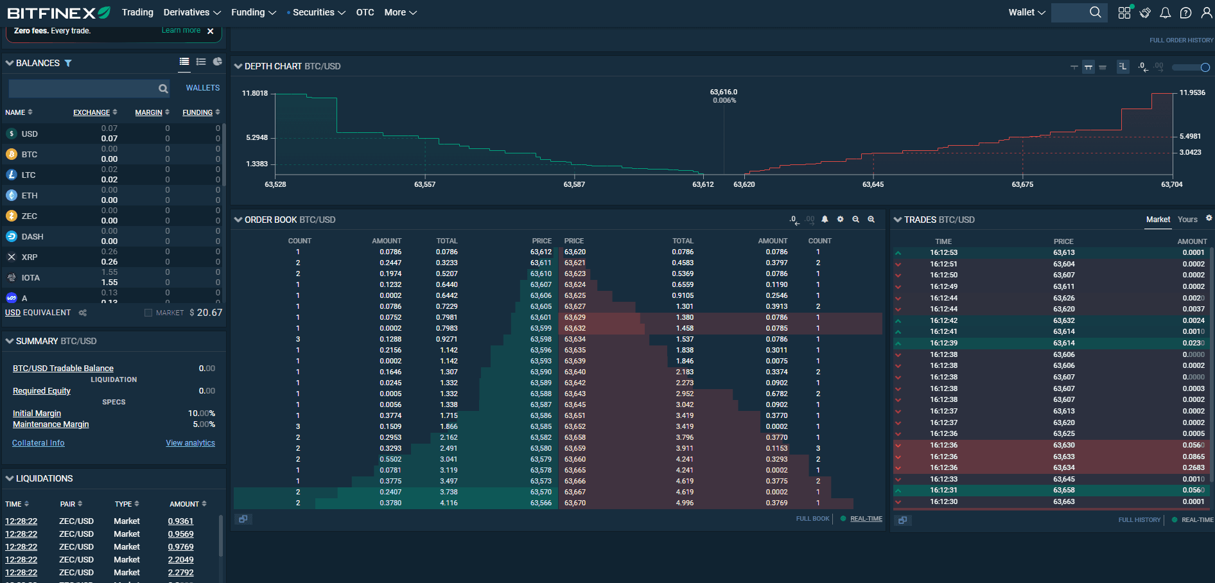This screenshot has height=583, width=1215.
Task: Collapse the DEPTH CHART panel
Action: click(238, 66)
